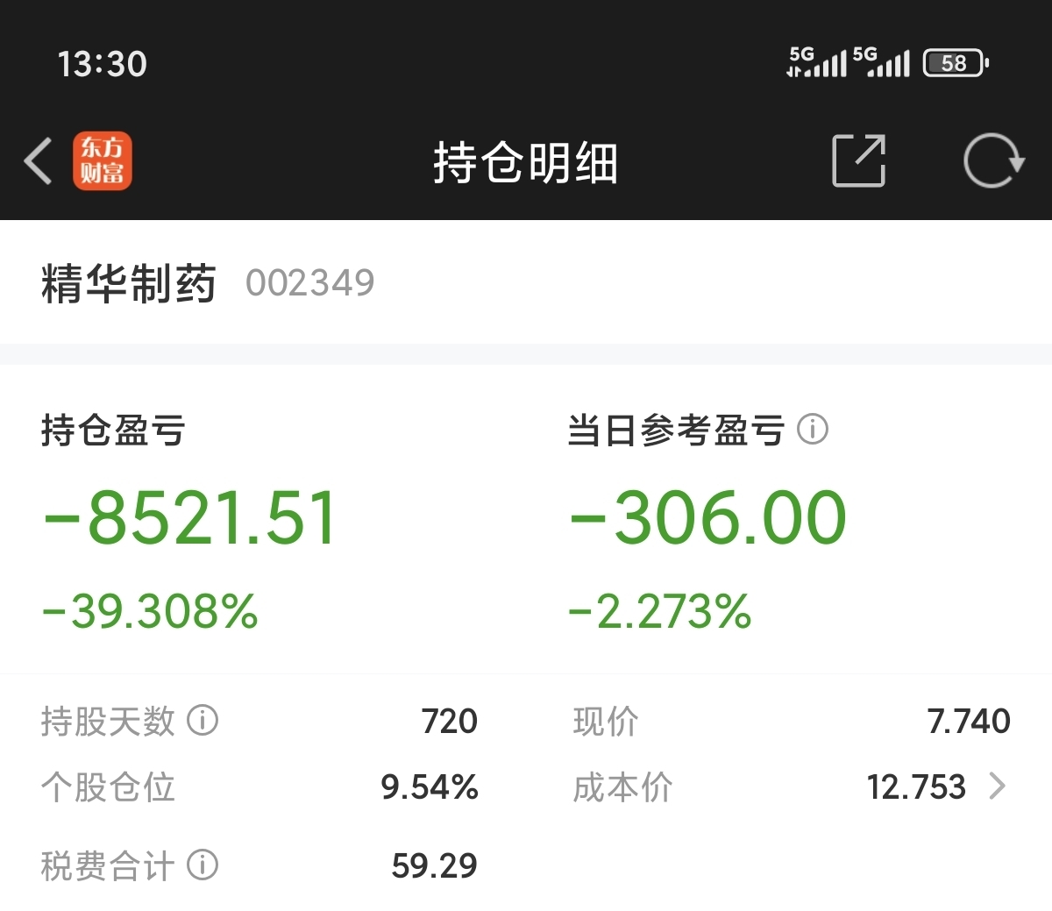Show info about 当日参考盈亏
The width and height of the screenshot is (1052, 911).
click(x=813, y=430)
